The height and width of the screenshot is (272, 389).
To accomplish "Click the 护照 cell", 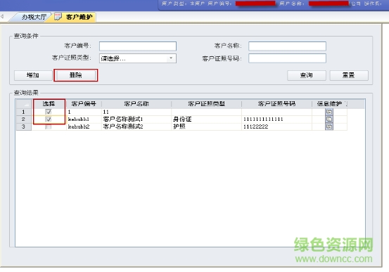I will pyautogui.click(x=206, y=127).
